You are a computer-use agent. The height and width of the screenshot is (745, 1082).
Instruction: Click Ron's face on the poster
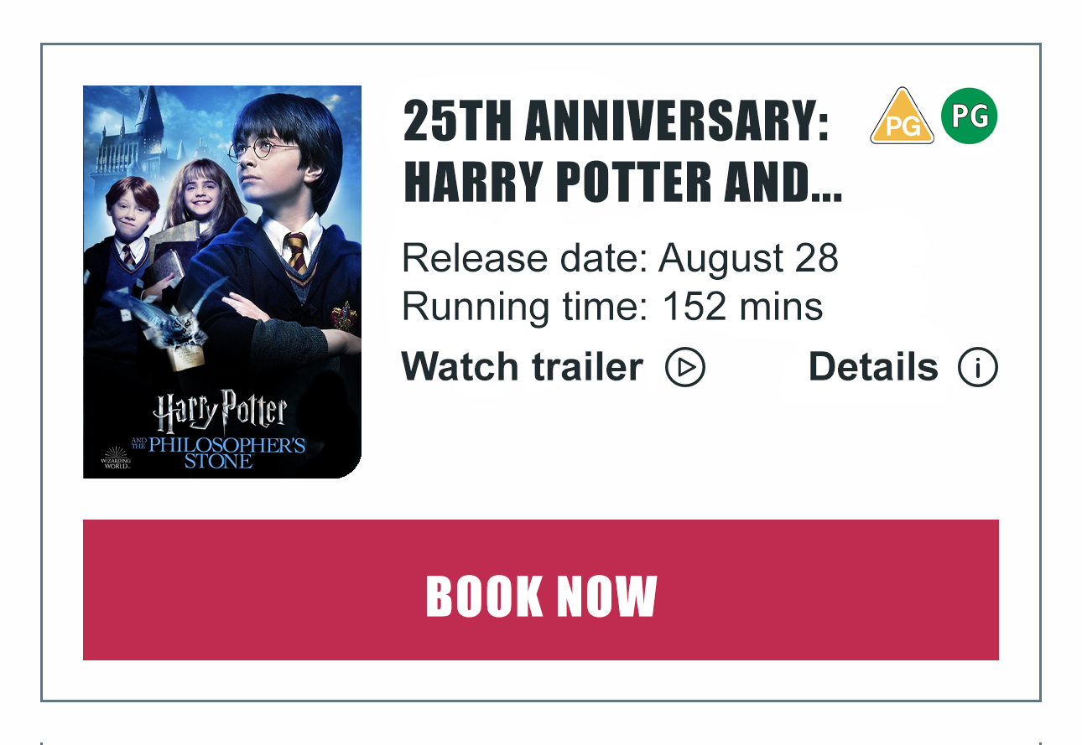[129, 212]
